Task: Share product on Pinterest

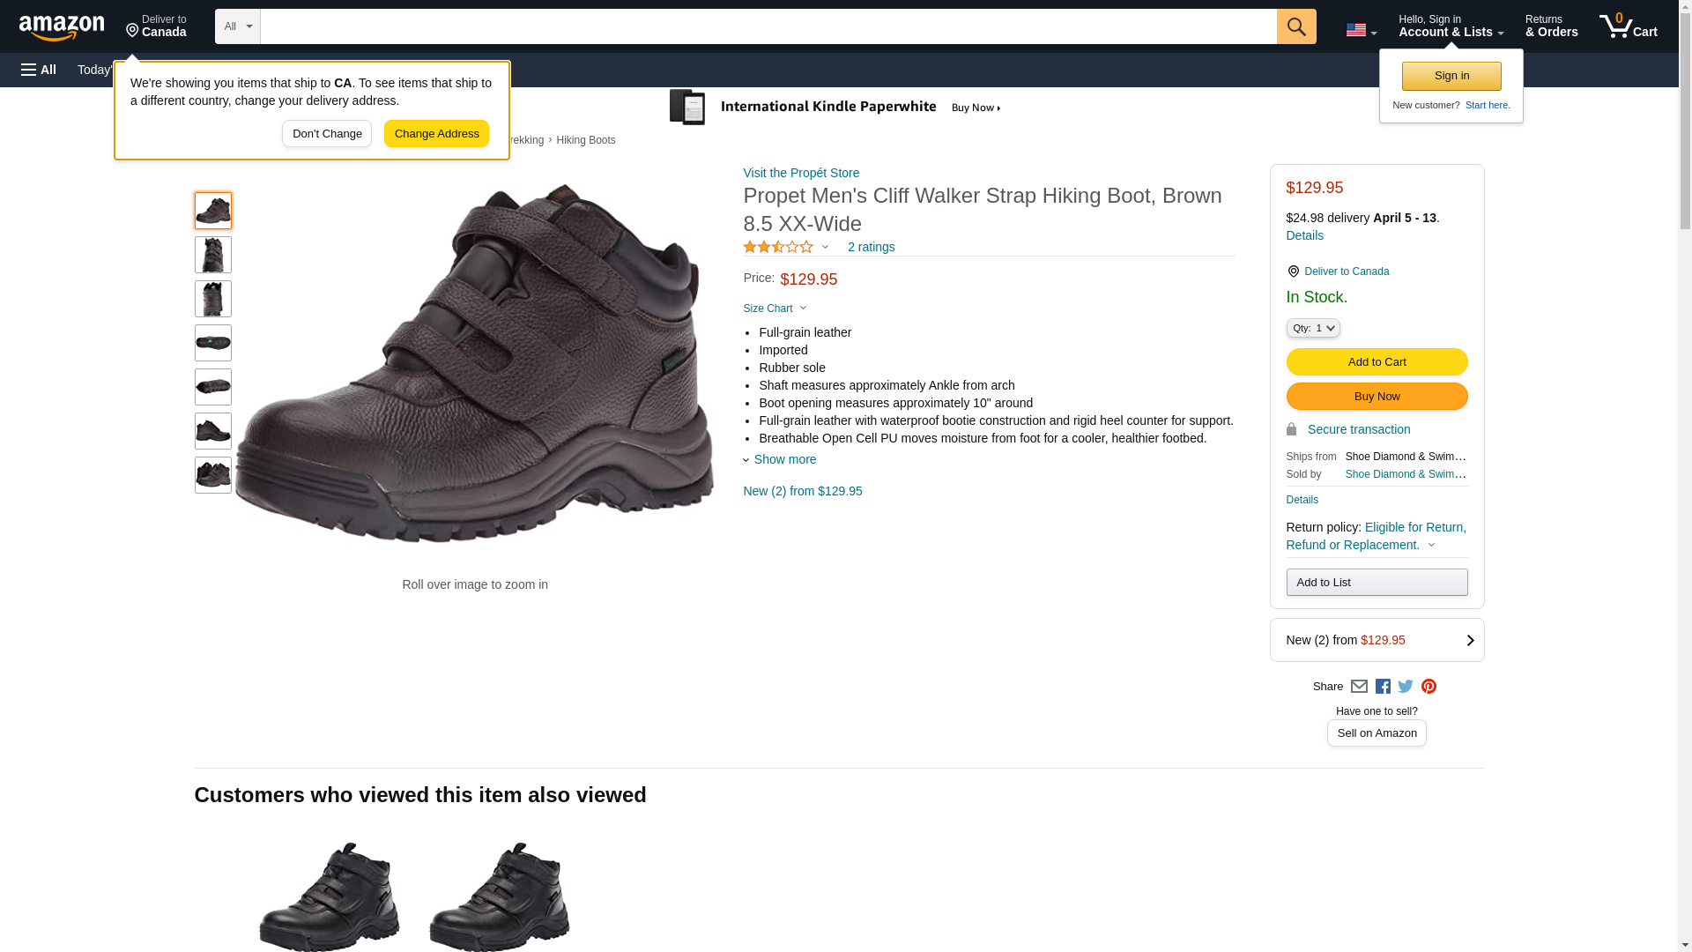Action: pos(1429,687)
